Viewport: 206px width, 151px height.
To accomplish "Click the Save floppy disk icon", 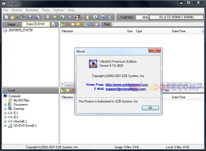I will 30,17.
